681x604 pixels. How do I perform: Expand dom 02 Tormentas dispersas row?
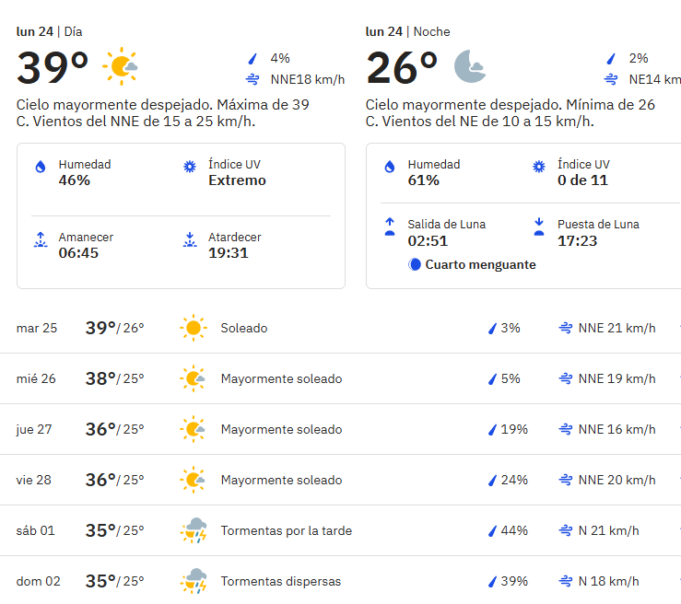pyautogui.click(x=341, y=581)
